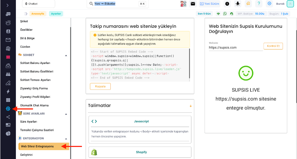
Task: Open the pie chart reports icon
Action: click(8, 133)
